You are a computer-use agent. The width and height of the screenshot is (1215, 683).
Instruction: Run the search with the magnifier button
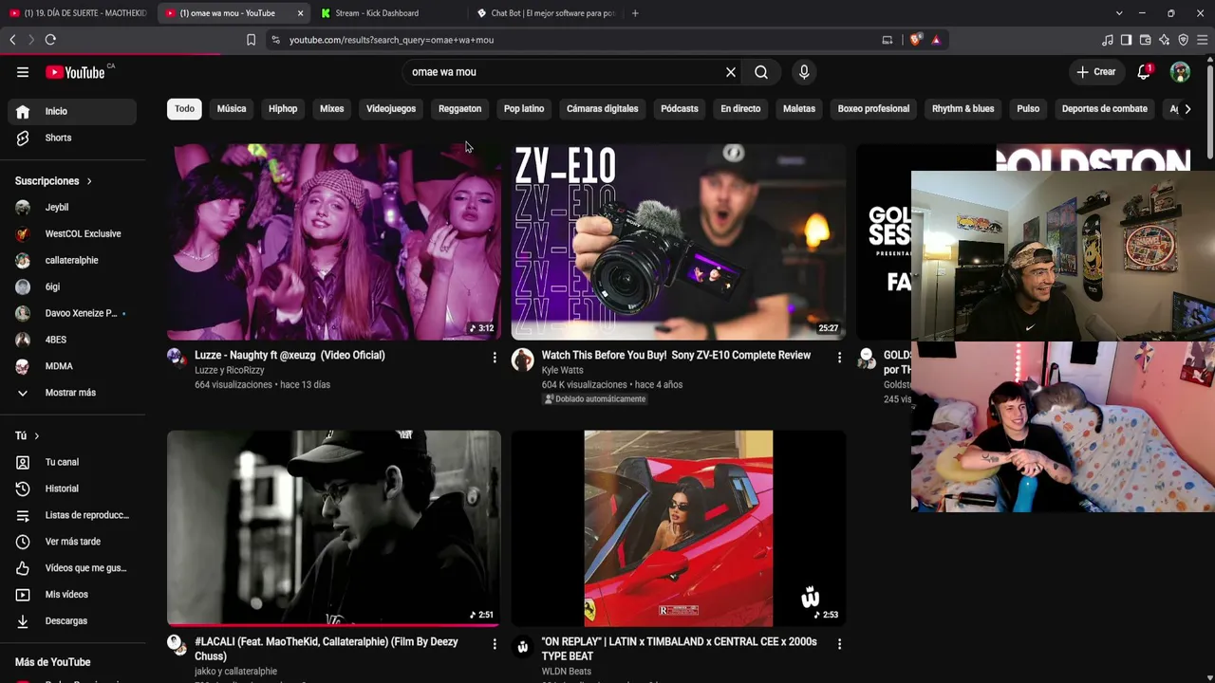coord(761,72)
